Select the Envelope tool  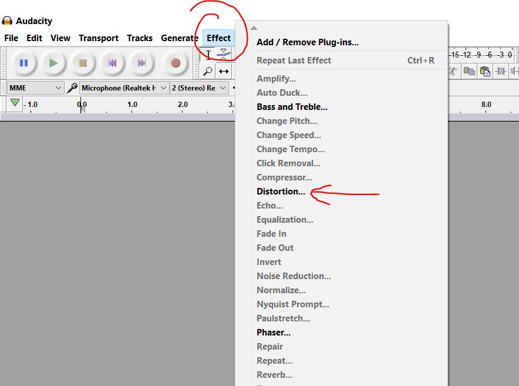tap(224, 55)
